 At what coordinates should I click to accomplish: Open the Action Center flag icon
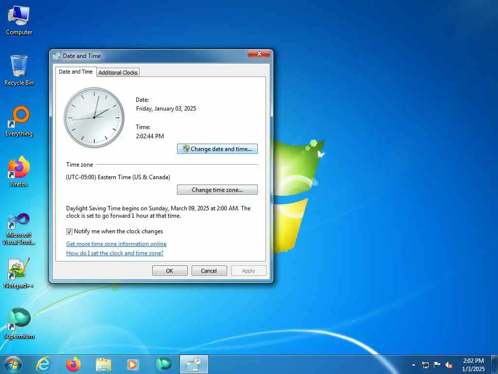click(x=437, y=365)
